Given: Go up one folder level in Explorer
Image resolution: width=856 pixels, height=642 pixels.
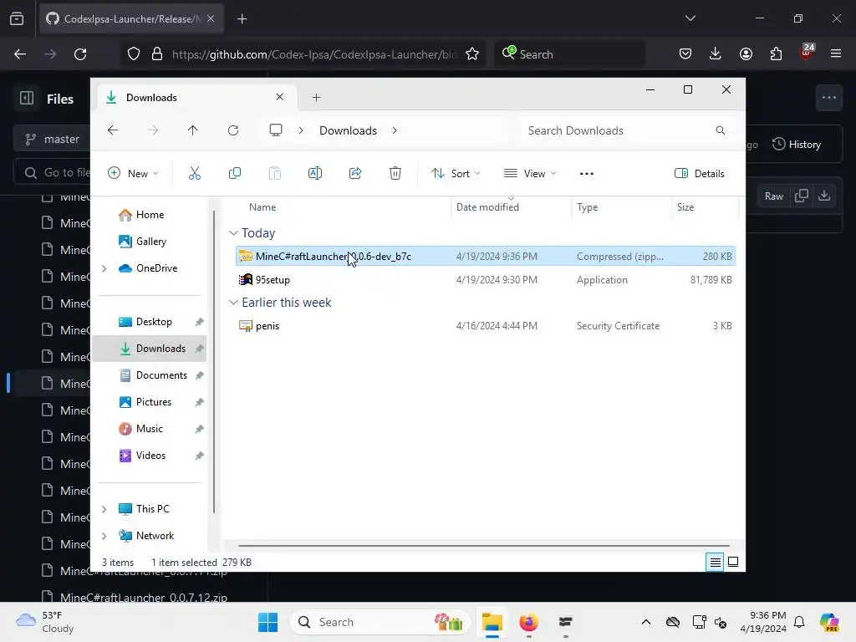Looking at the screenshot, I should coord(193,130).
